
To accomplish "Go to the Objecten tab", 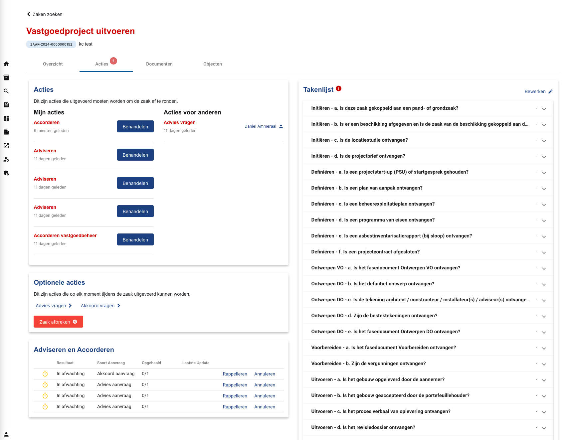I will pos(213,64).
